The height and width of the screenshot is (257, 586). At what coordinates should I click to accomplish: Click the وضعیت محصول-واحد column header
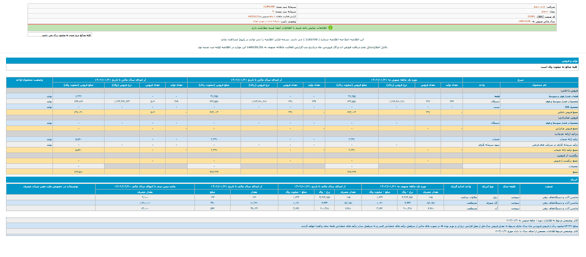point(29,80)
